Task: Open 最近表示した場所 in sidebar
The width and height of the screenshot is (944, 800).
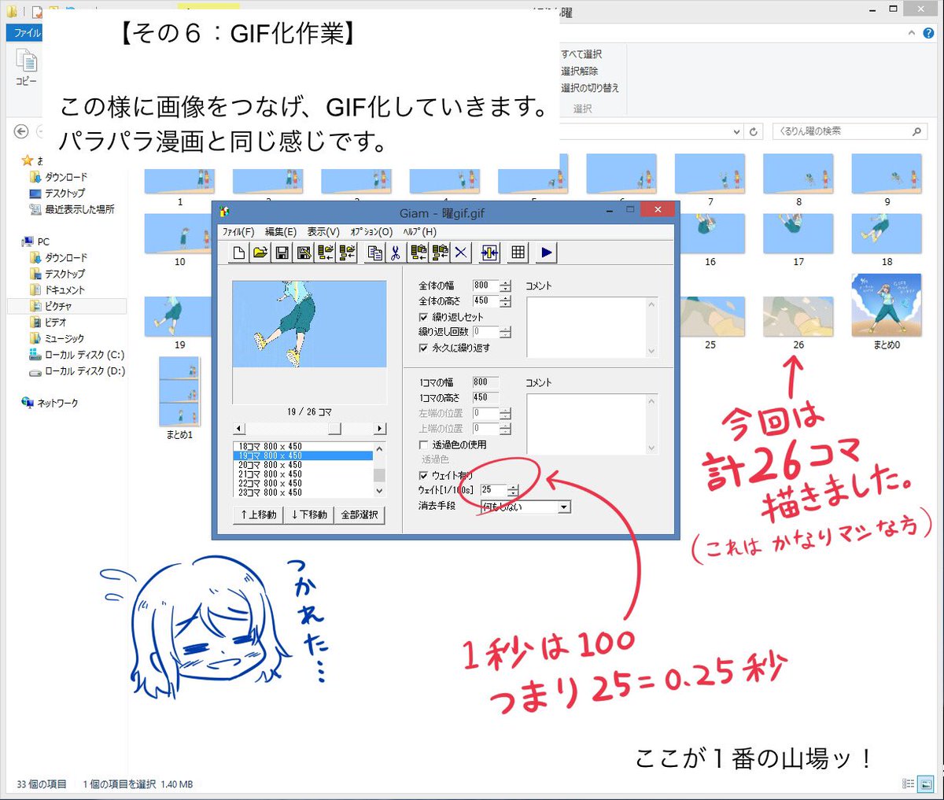Action: click(x=72, y=209)
